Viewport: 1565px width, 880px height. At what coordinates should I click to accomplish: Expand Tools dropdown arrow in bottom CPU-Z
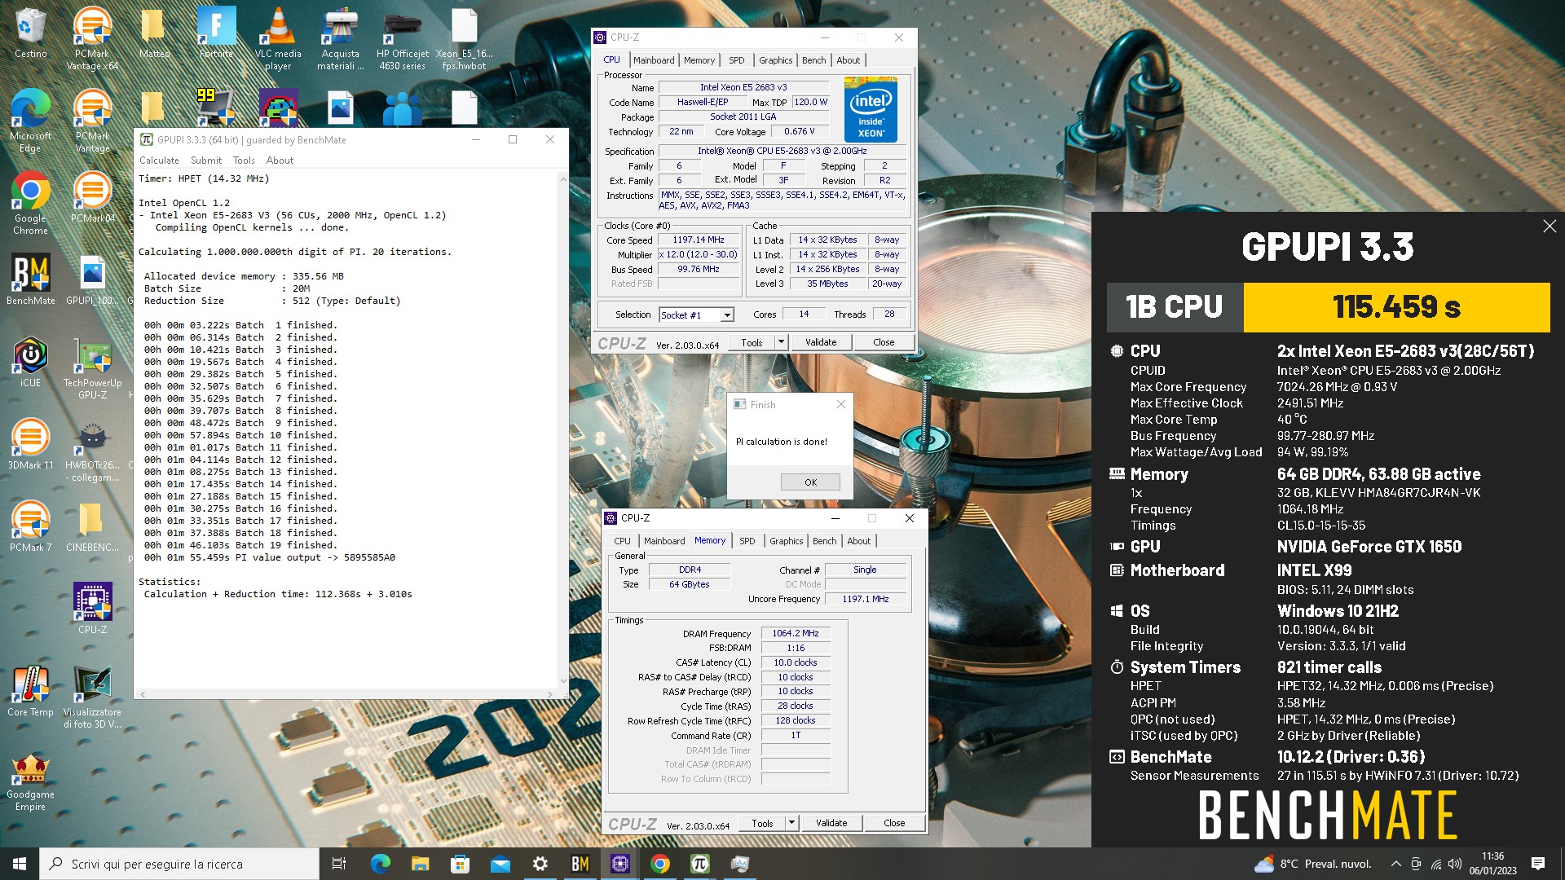(791, 823)
